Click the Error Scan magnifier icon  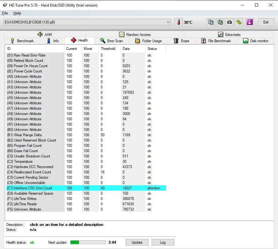(x=103, y=41)
